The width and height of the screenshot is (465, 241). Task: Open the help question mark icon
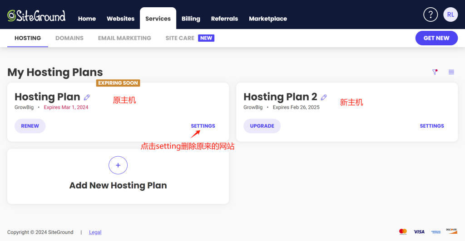(430, 14)
